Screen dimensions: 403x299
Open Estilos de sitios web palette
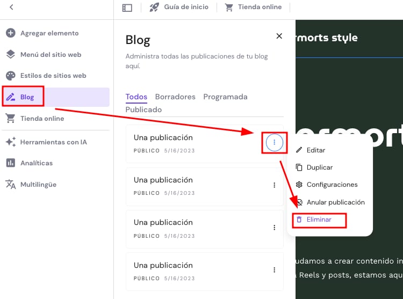[53, 76]
